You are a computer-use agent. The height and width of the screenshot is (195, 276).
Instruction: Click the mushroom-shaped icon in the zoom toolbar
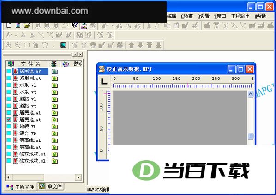(93, 45)
